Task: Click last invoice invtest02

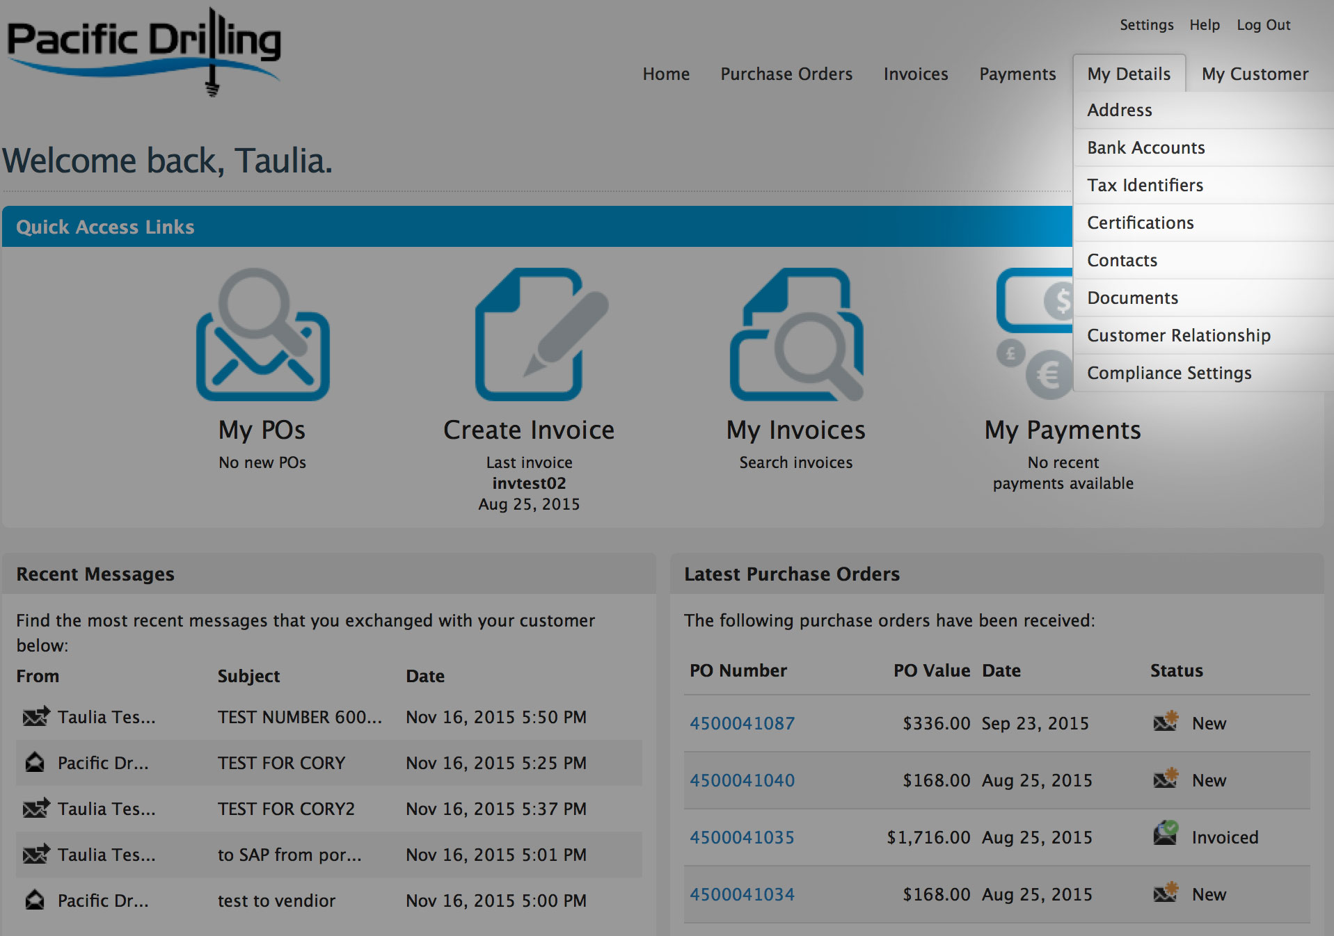Action: point(529,483)
